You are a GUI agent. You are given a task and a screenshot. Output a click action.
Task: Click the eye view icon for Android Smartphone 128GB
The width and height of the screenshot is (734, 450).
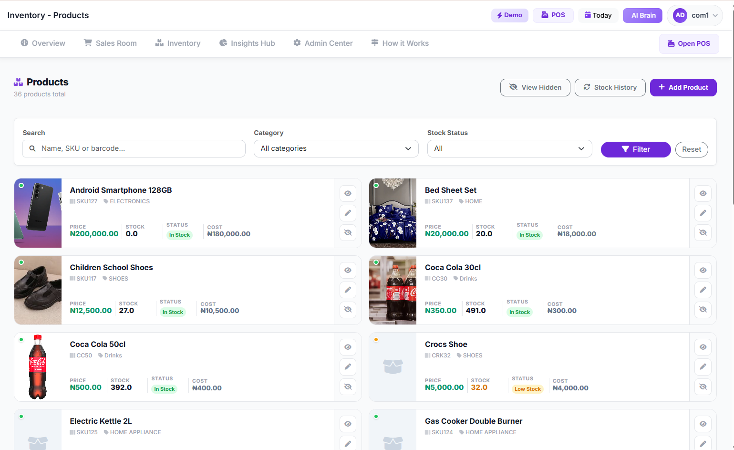pos(348,193)
